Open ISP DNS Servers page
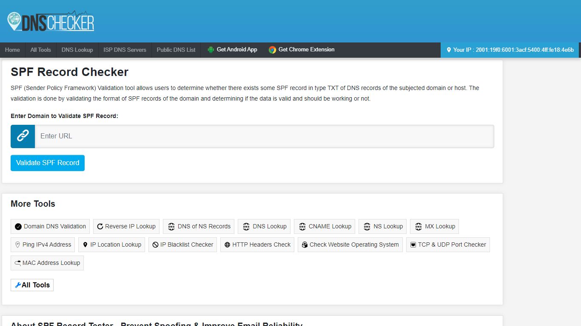Image resolution: width=581 pixels, height=326 pixels. (125, 50)
